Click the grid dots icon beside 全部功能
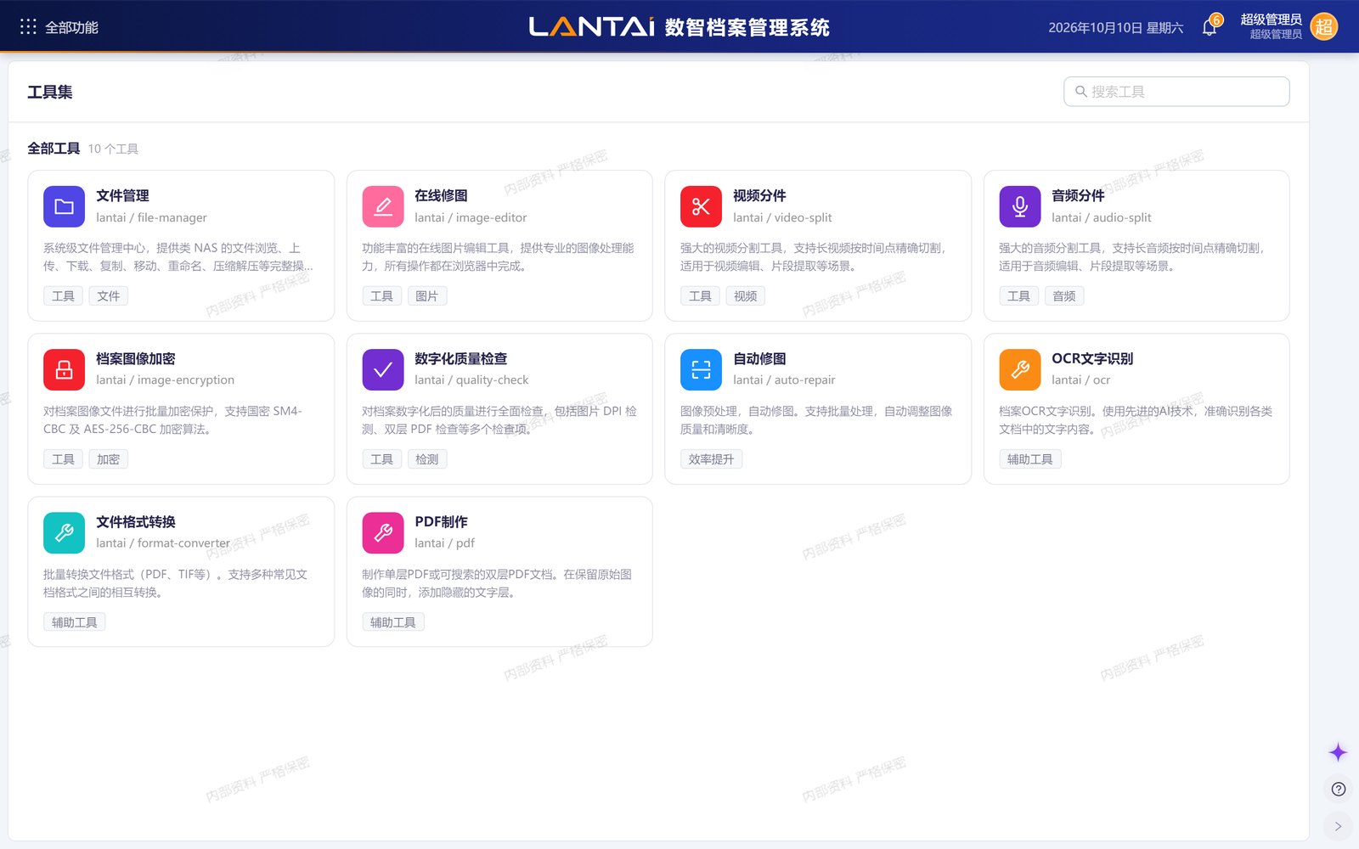This screenshot has width=1359, height=849. tap(28, 27)
